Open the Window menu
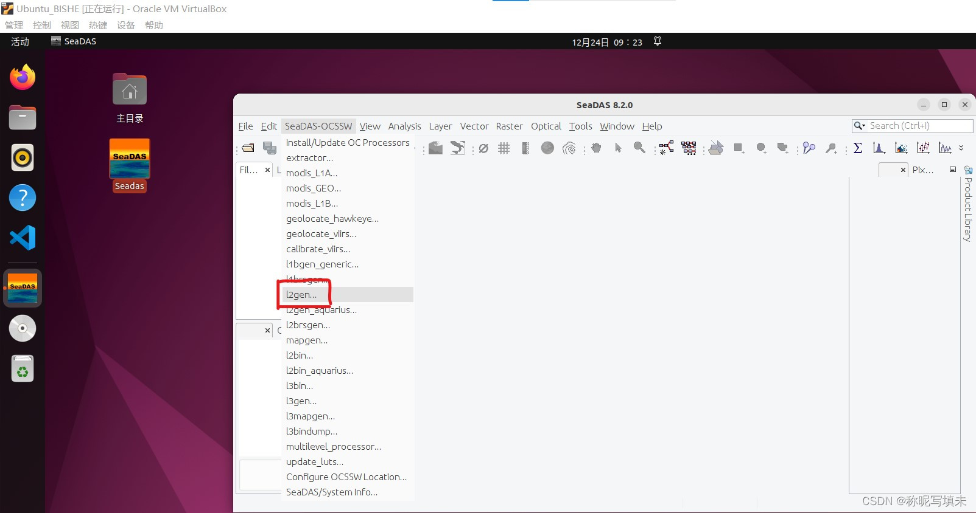 click(x=617, y=126)
